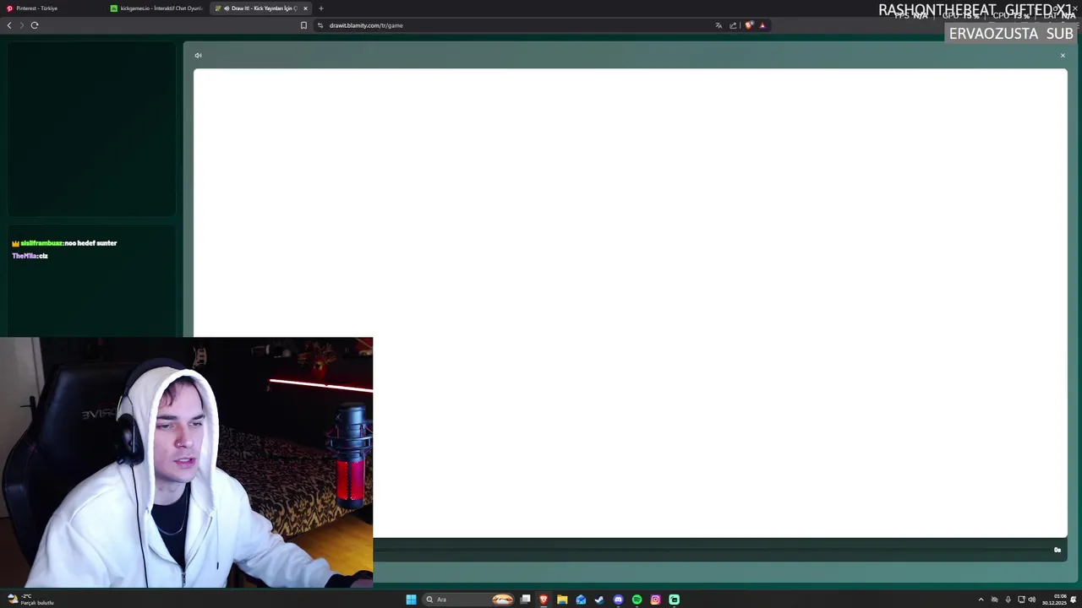The height and width of the screenshot is (608, 1082).
Task: Expand the hidden system tray icons
Action: [981, 600]
